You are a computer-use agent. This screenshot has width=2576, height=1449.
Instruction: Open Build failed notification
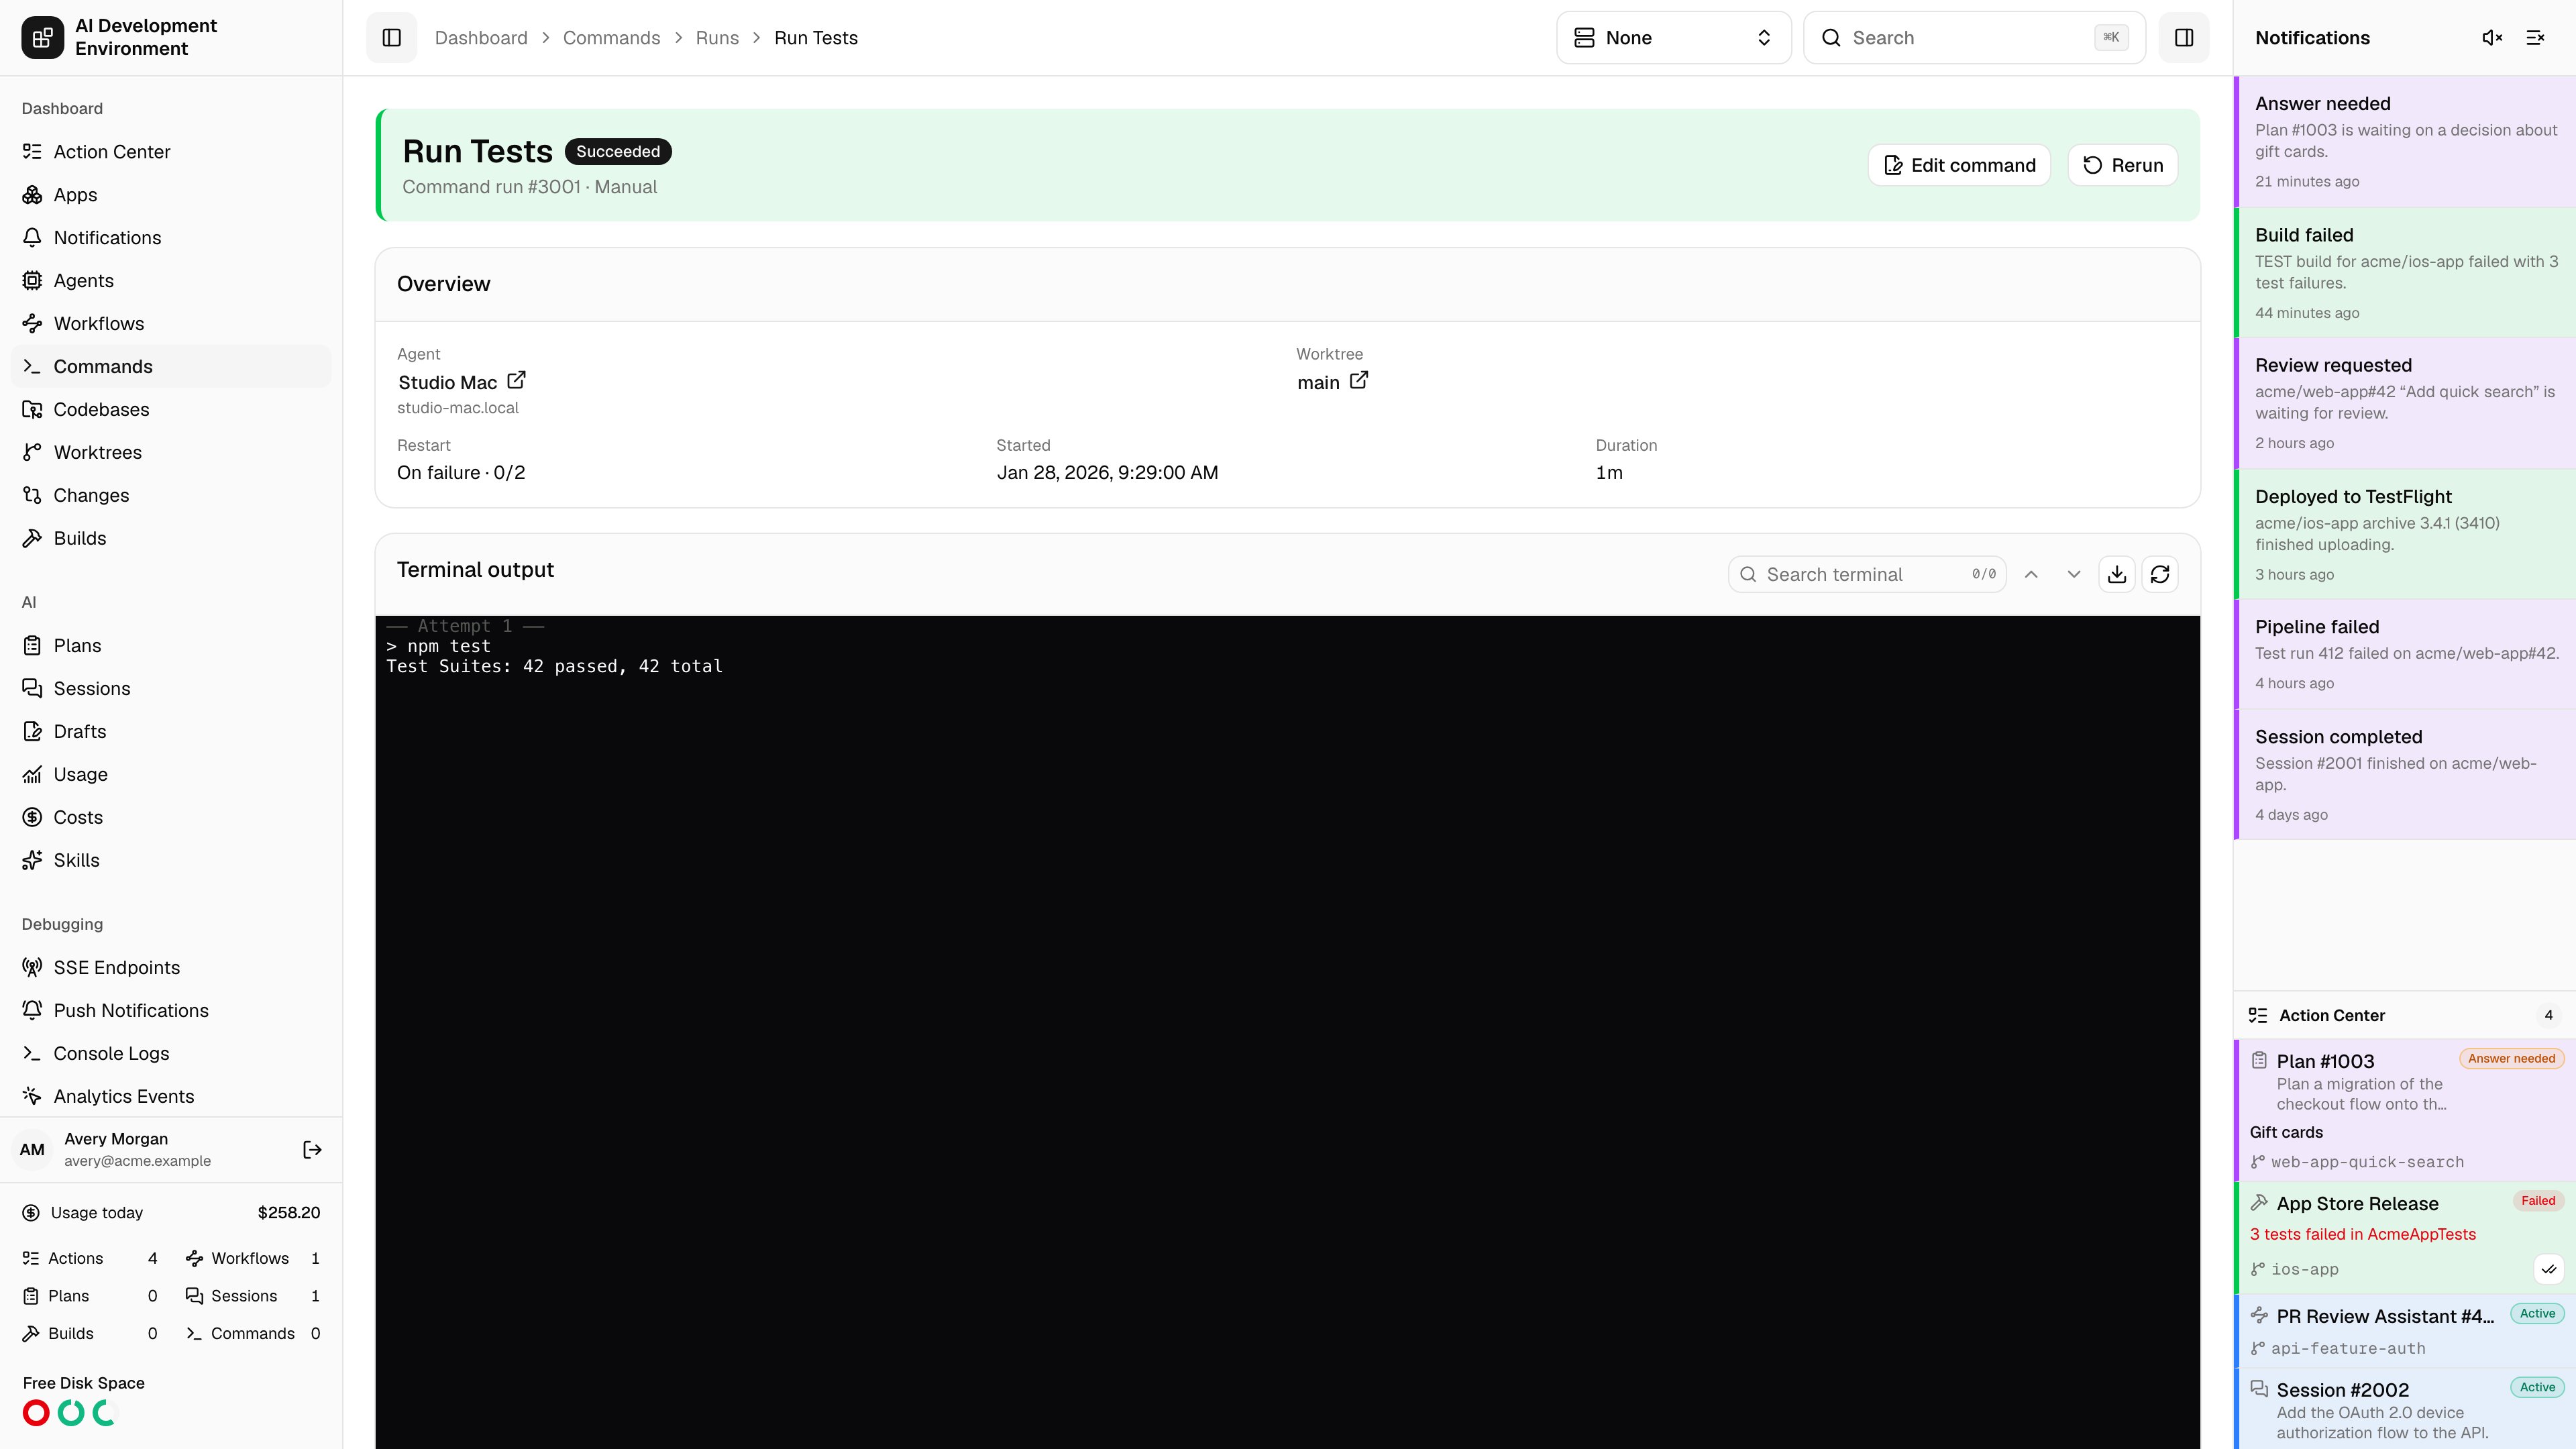pos(2405,273)
